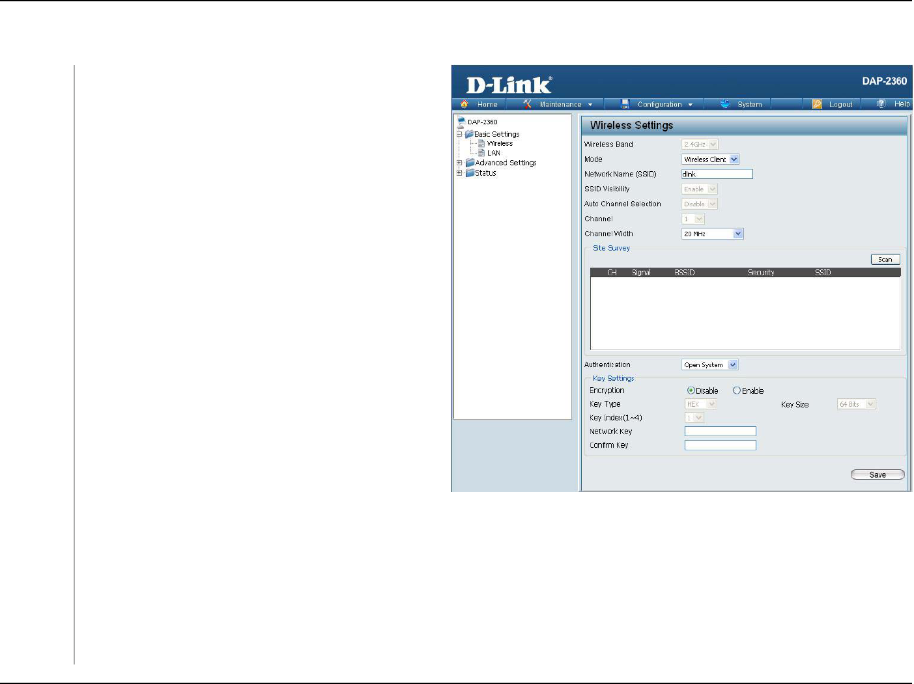This screenshot has height=684, width=914.
Task: Open the Authentication Open System dropdown
Action: tap(709, 365)
